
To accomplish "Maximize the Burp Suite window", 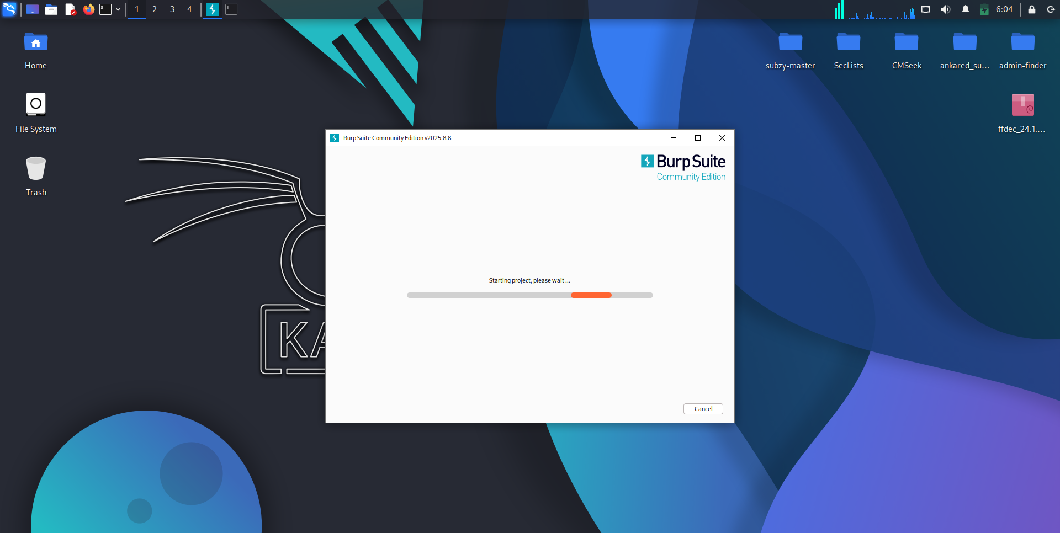I will pyautogui.click(x=698, y=138).
